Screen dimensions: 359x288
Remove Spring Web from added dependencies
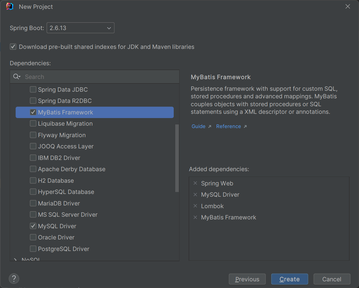pos(195,183)
